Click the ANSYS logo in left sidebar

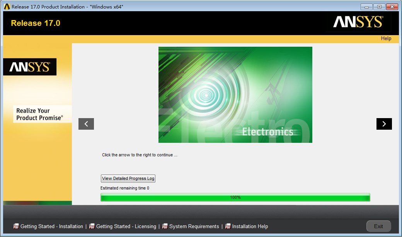click(x=30, y=67)
